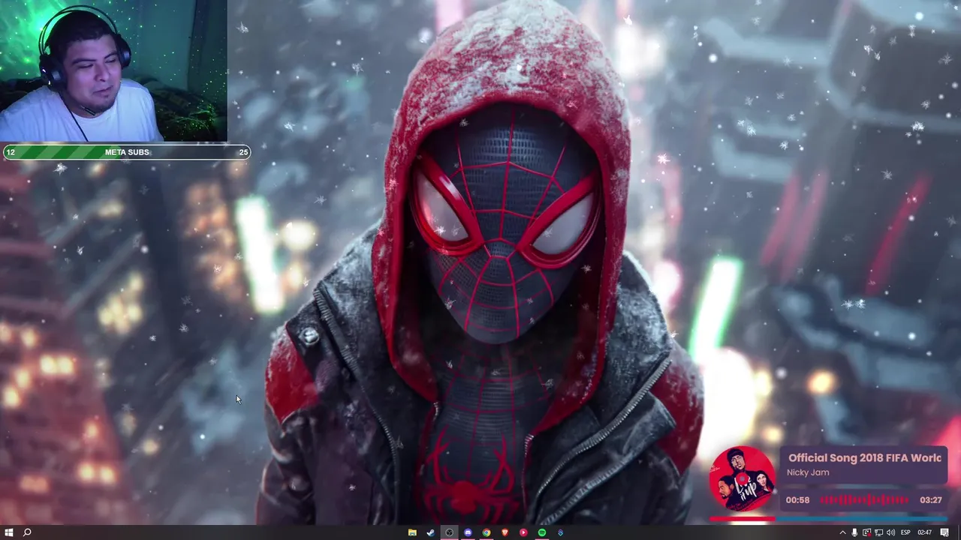The width and height of the screenshot is (961, 540).
Task: Click the Official Song 2018 FIFA title
Action: point(864,457)
